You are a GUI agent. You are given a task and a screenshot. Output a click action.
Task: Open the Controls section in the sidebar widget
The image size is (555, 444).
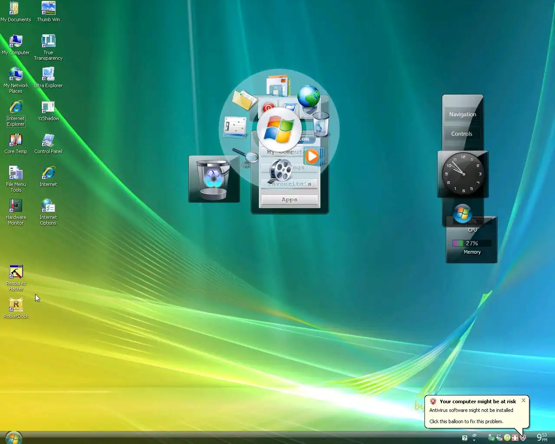(x=462, y=134)
